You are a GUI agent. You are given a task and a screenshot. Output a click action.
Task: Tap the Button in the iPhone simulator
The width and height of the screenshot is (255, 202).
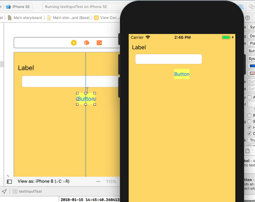(x=182, y=74)
